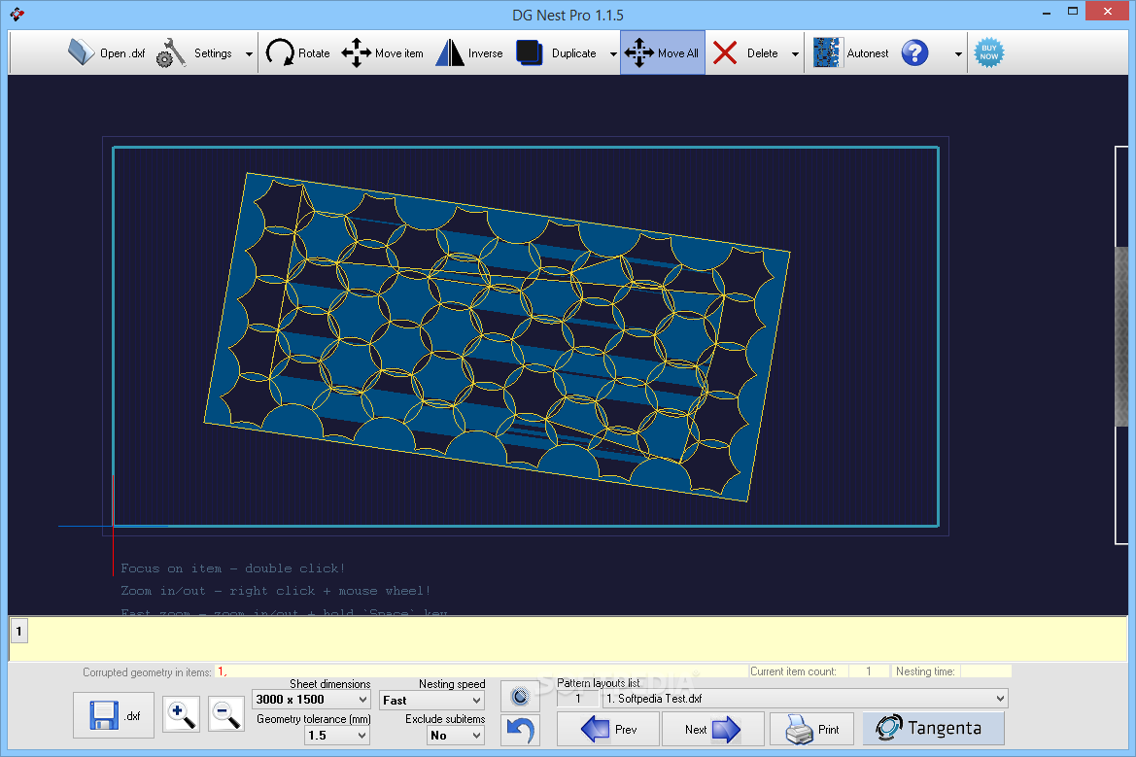Open Settings from the toolbar

[194, 52]
